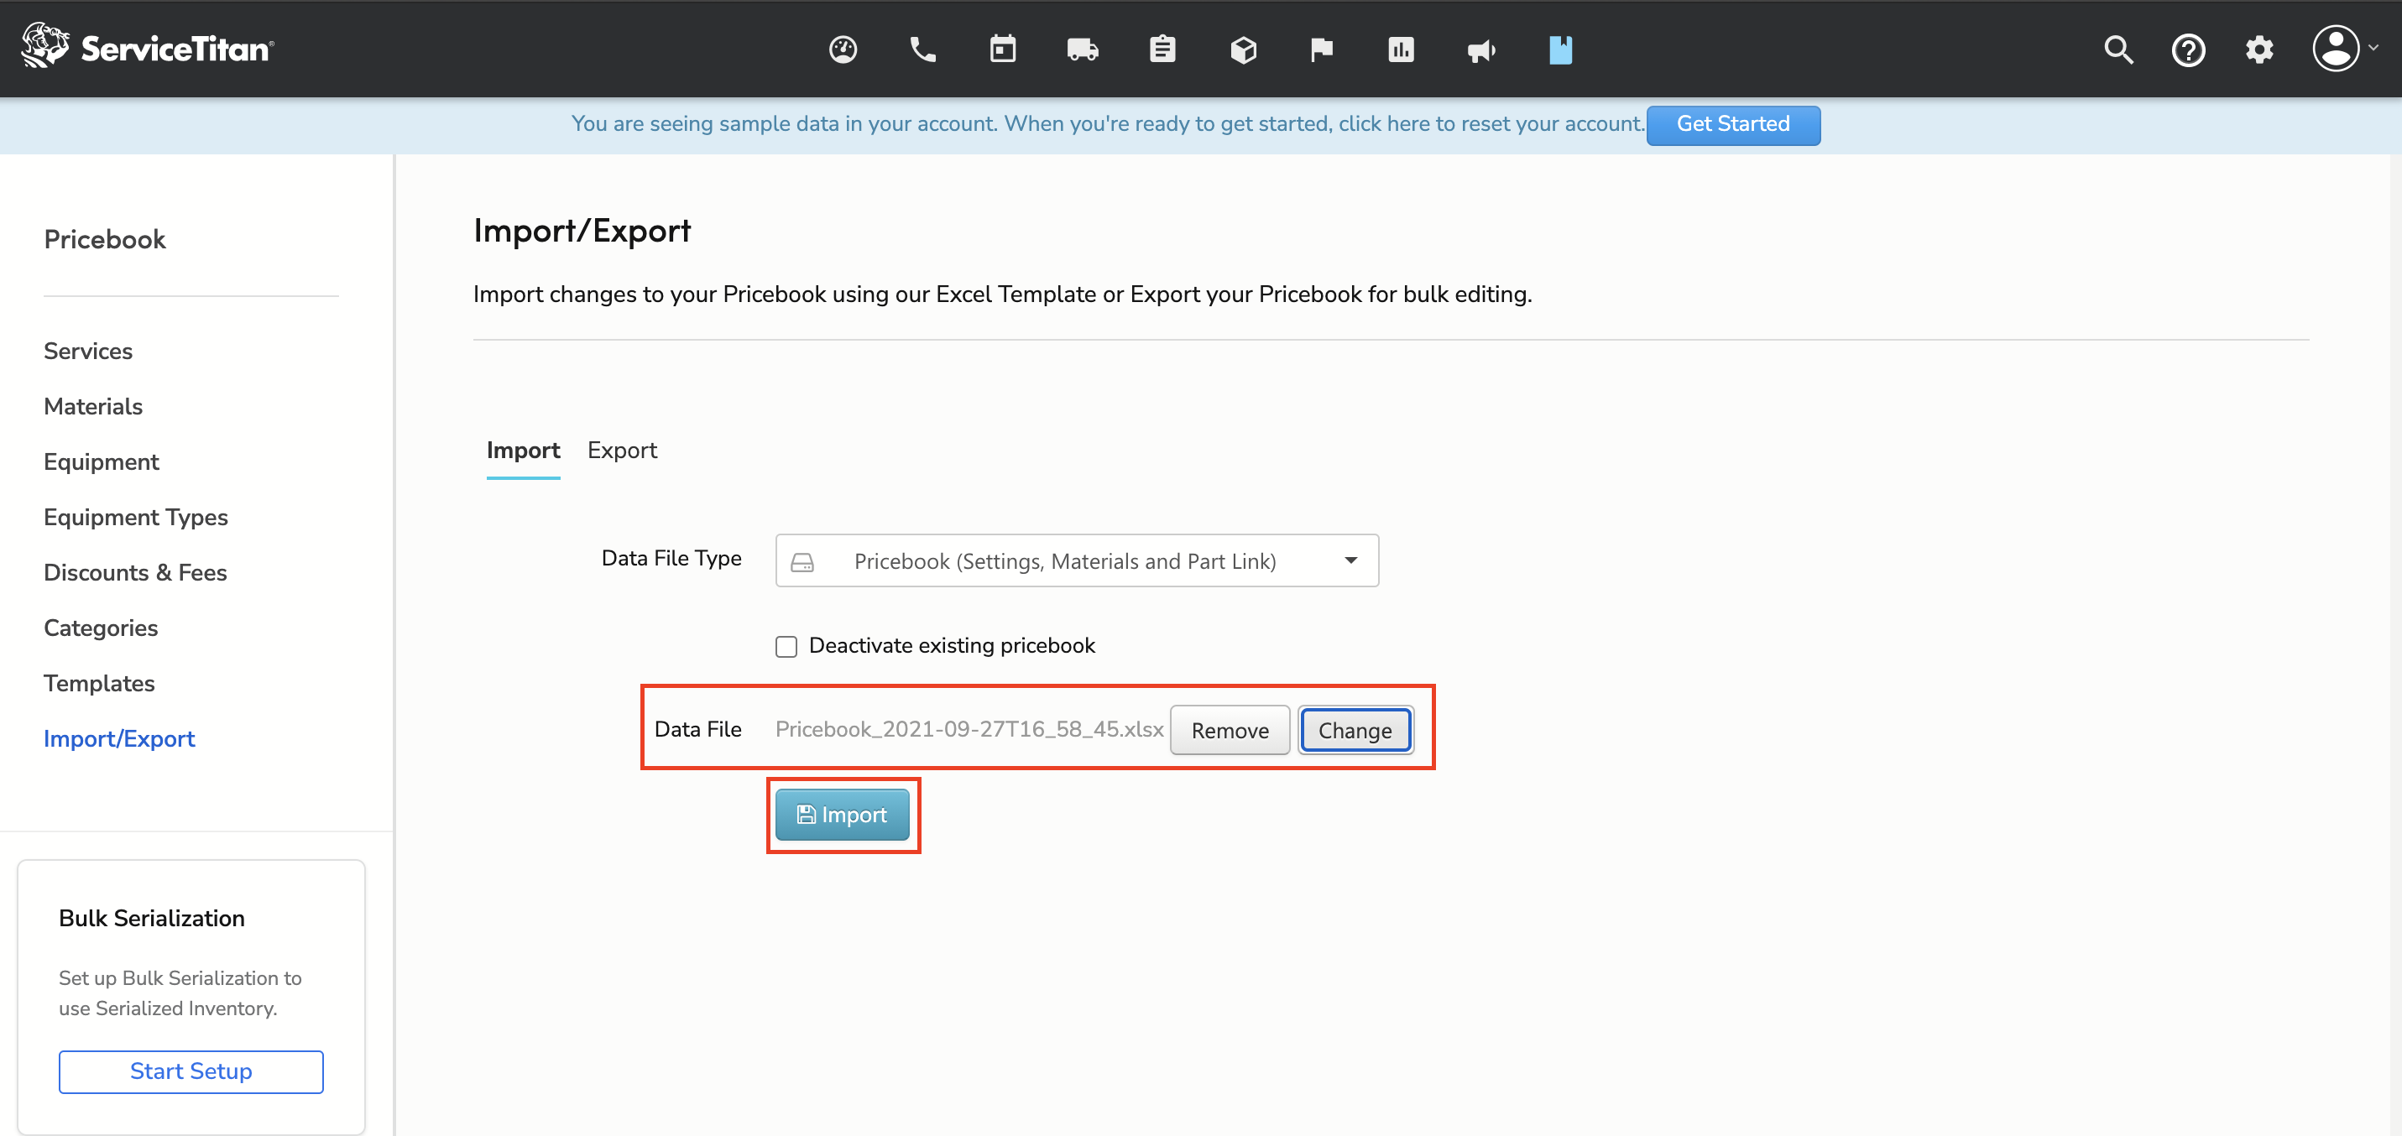Image resolution: width=2402 pixels, height=1136 pixels.
Task: Click the marketing megaphone icon
Action: 1480,50
